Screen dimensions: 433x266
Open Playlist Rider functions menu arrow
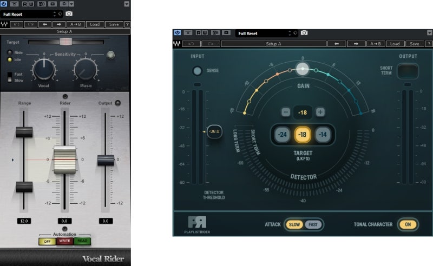429,32
